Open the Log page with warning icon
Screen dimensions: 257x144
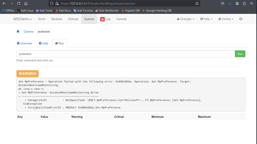(105, 19)
